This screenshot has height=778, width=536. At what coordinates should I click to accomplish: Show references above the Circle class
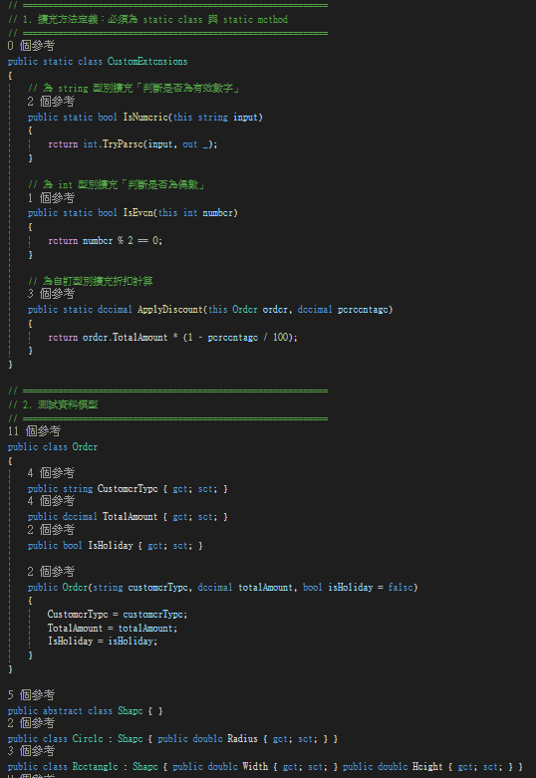pos(31,723)
